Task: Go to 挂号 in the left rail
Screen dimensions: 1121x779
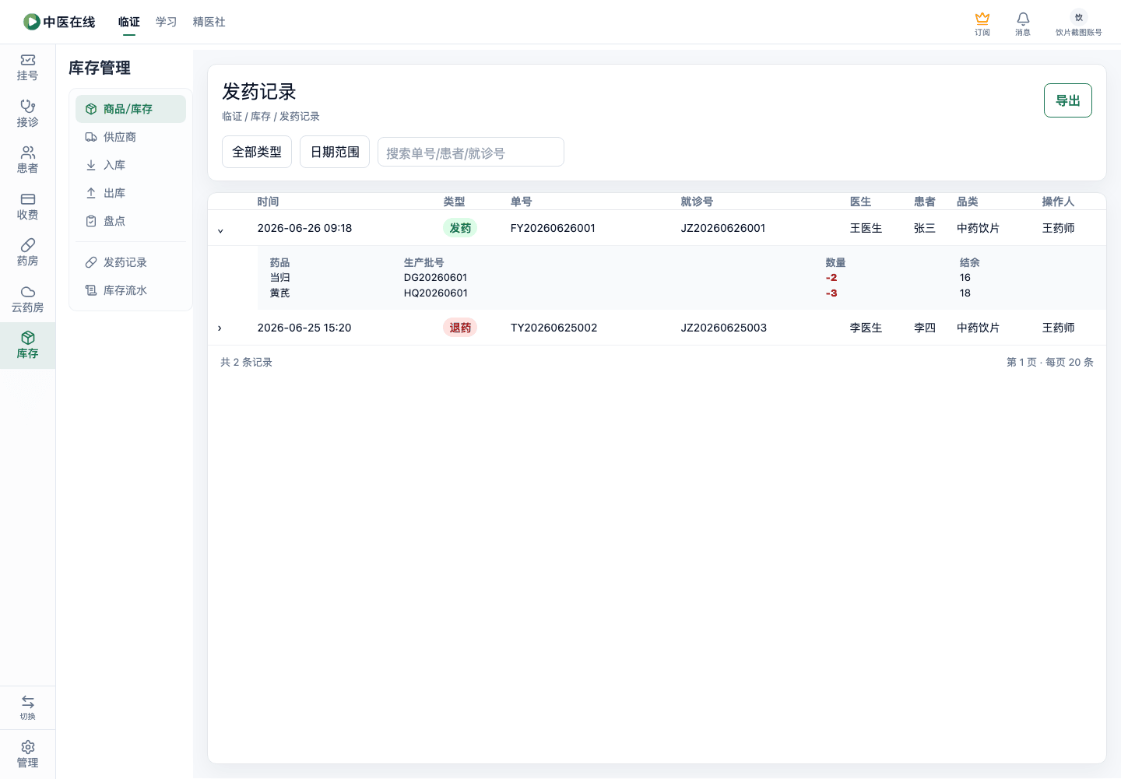Action: [27, 68]
